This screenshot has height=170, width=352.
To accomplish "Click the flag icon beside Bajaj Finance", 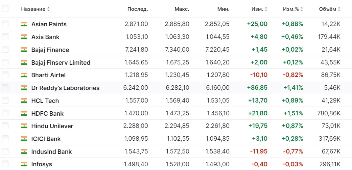I will coord(24,50).
